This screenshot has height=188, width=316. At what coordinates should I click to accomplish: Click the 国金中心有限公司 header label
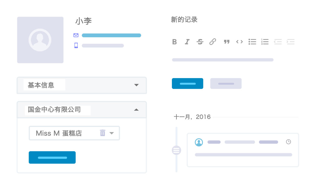coord(54,110)
